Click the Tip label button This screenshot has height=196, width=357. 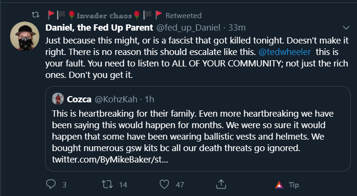pyautogui.click(x=294, y=185)
